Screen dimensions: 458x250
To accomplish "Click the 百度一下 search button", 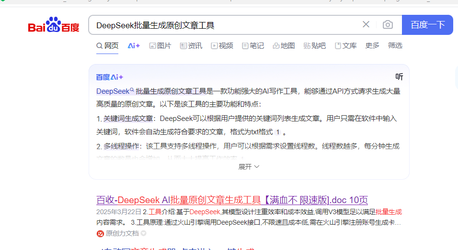I will tap(427, 25).
